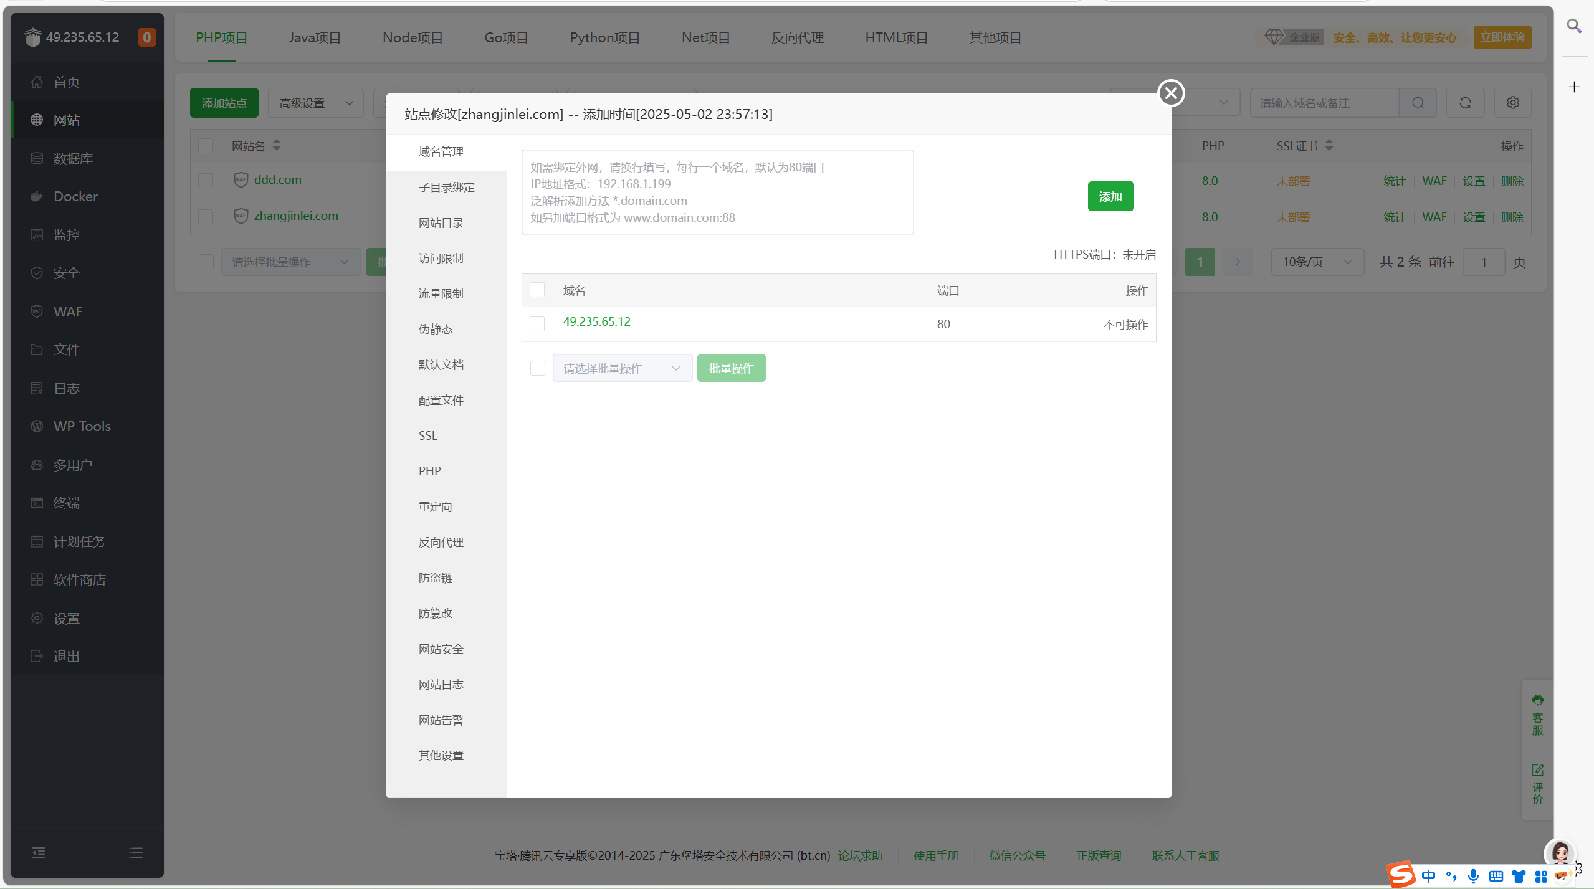
Task: Click the green 添加 button to add a domain
Action: tap(1110, 196)
